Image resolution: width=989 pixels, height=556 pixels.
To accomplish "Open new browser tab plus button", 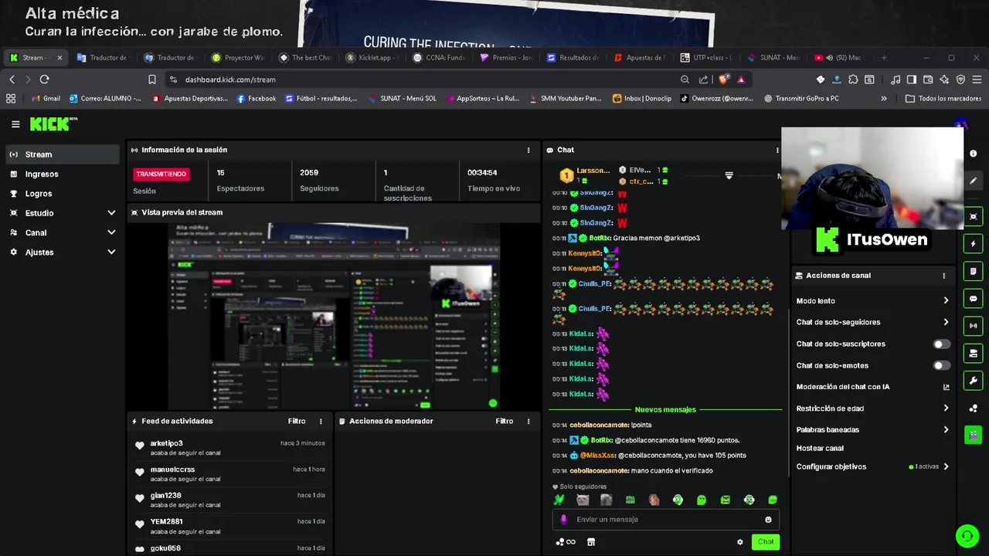I will click(884, 57).
